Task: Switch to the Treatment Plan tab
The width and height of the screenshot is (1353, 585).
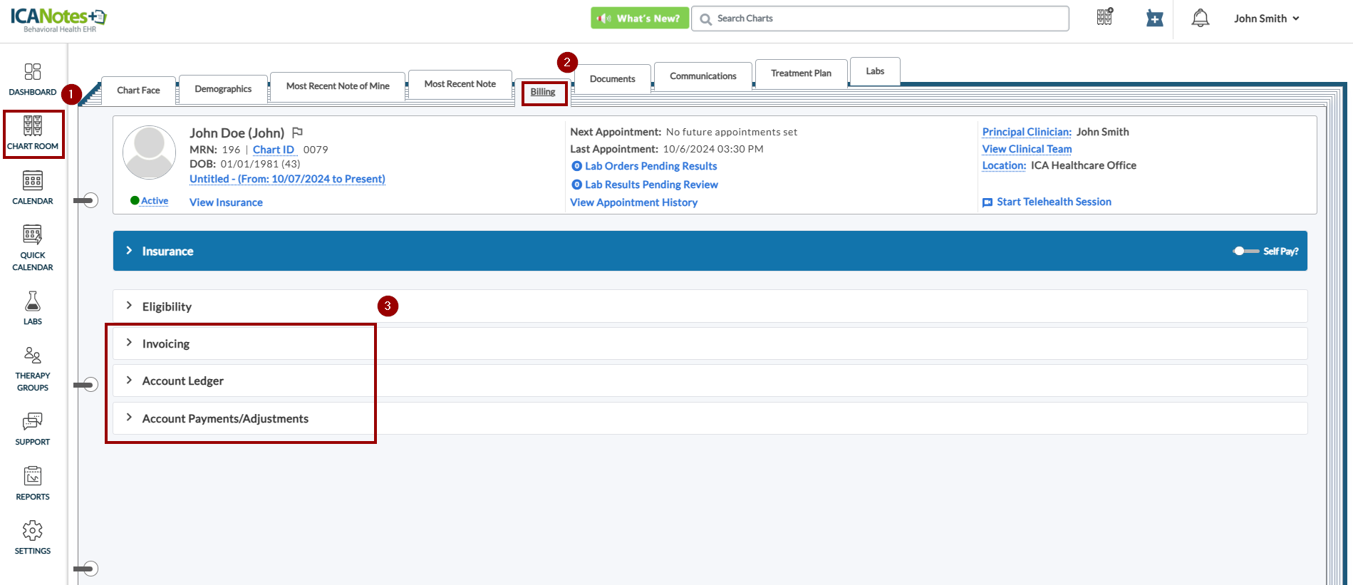Action: point(801,73)
